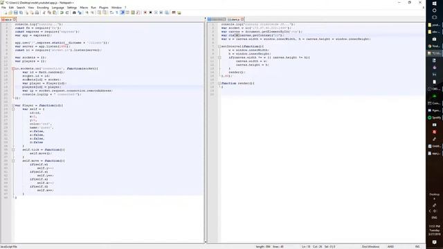443x249 pixels.
Task: Click 'JavaScript file' in status bar
Action: tap(8, 247)
